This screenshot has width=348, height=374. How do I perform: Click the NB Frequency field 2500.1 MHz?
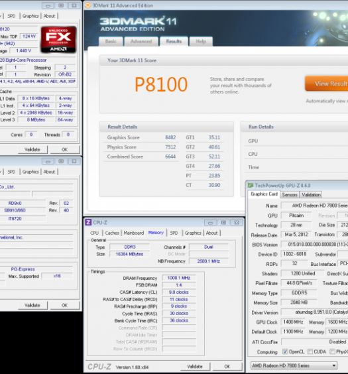209,261
